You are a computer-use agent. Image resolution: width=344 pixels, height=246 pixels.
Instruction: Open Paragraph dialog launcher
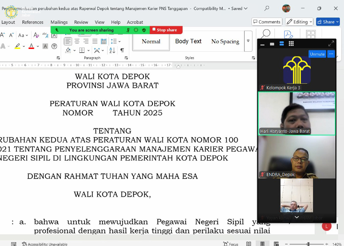point(126,58)
